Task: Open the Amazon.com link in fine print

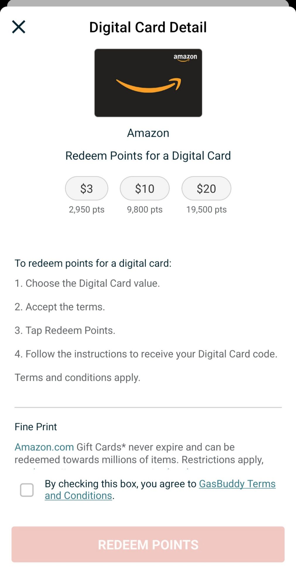Action: [43, 447]
